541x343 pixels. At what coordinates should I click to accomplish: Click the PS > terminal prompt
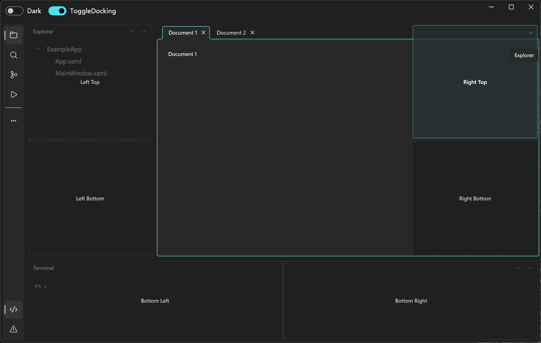pos(41,286)
